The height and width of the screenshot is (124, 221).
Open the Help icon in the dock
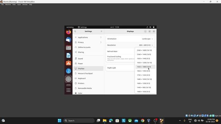[68, 71]
